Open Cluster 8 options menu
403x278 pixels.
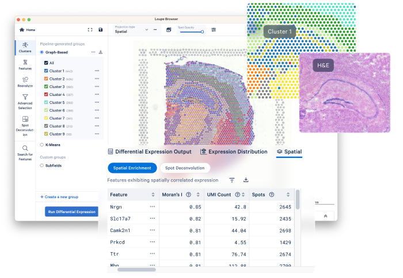pyautogui.click(x=97, y=126)
